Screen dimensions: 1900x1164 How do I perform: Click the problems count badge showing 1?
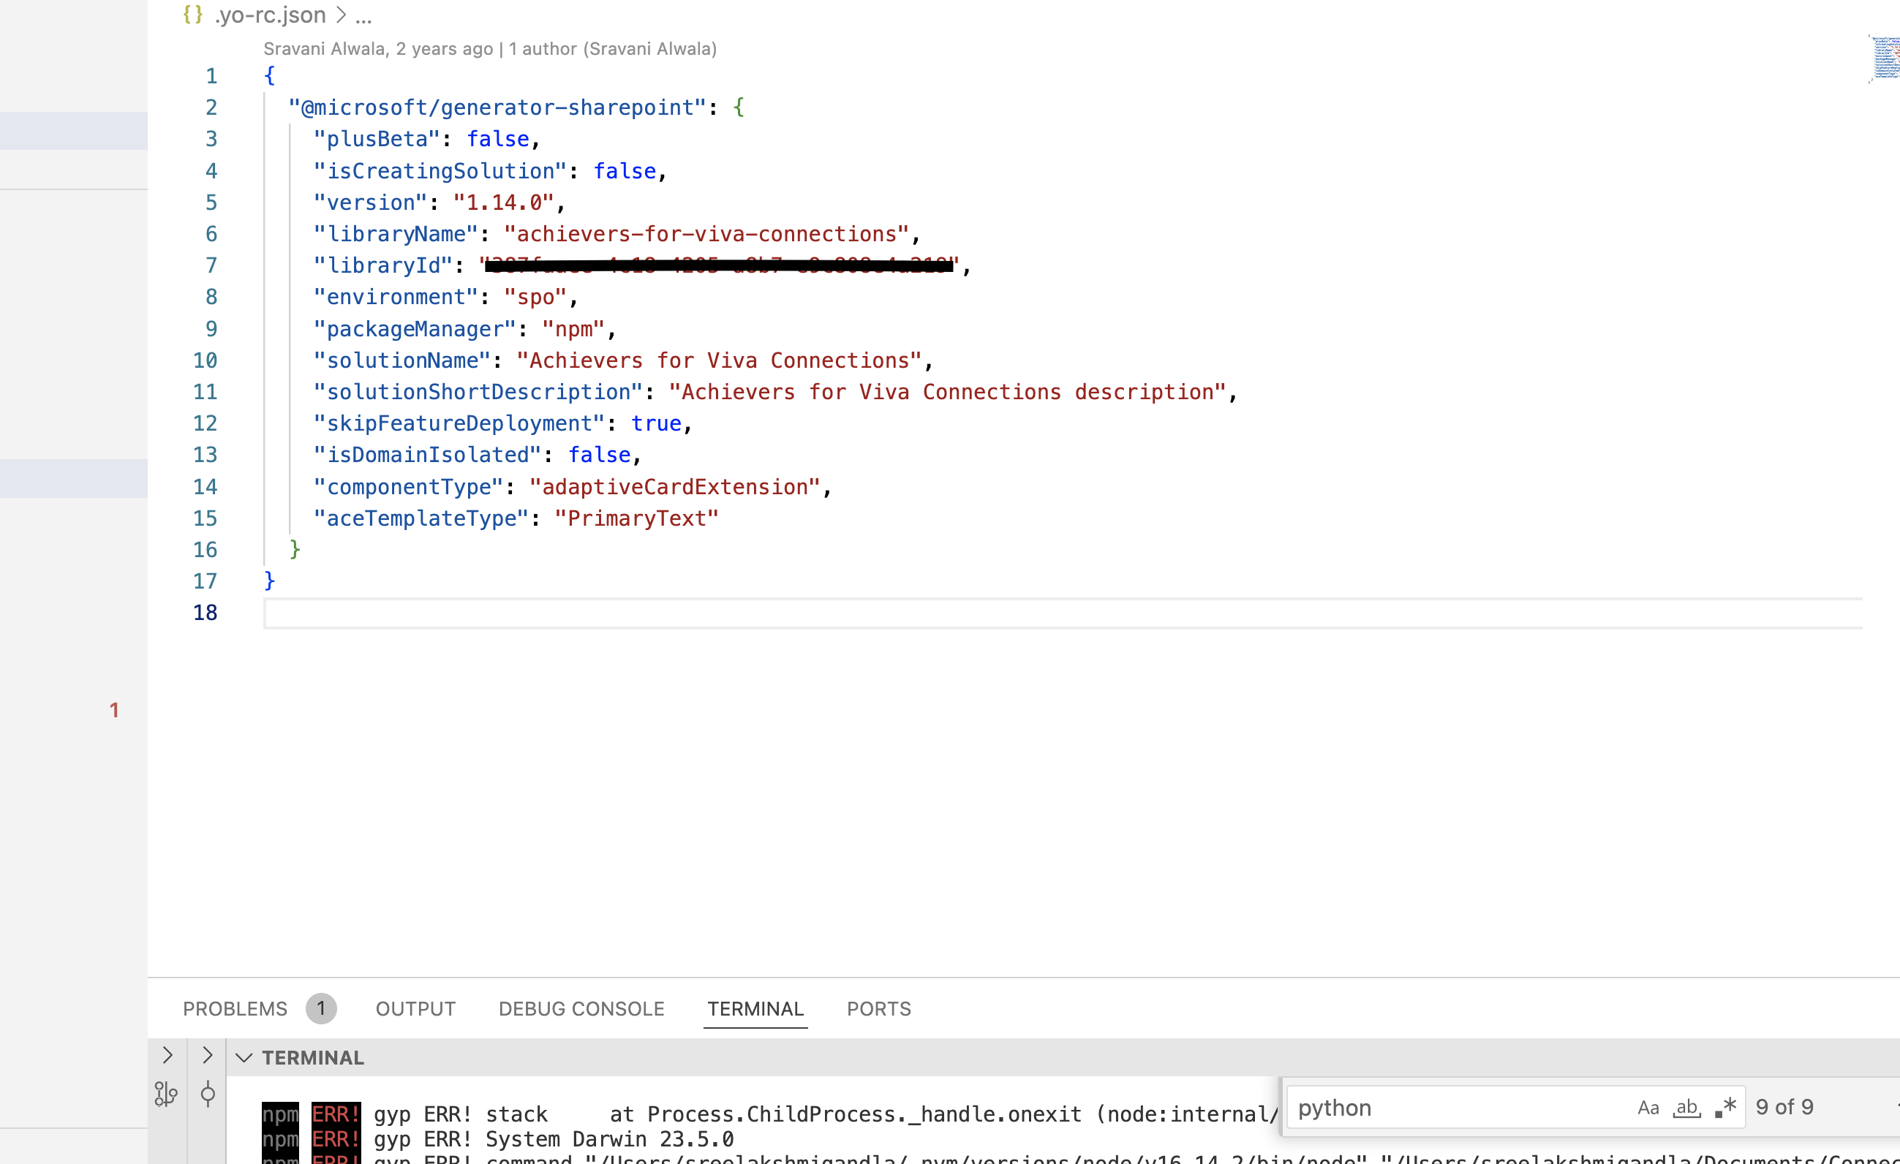321,1008
